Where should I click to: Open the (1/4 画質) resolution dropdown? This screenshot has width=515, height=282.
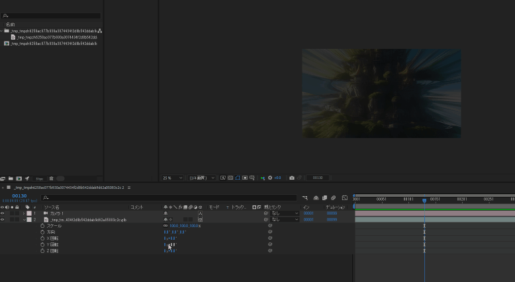201,178
